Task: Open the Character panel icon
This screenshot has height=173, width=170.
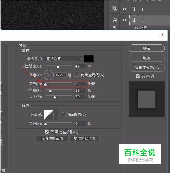Action: (115, 20)
